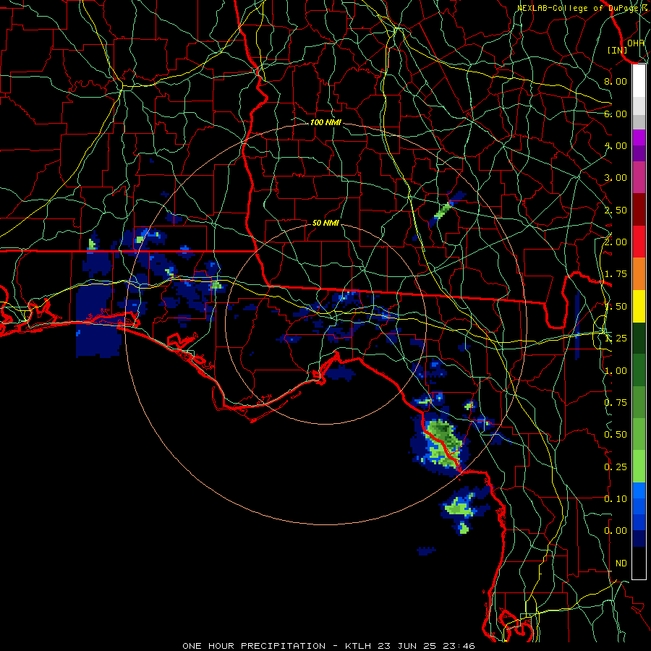This screenshot has width=651, height=651.
Task: Select the 0.00 legend value
Action: tap(616, 531)
